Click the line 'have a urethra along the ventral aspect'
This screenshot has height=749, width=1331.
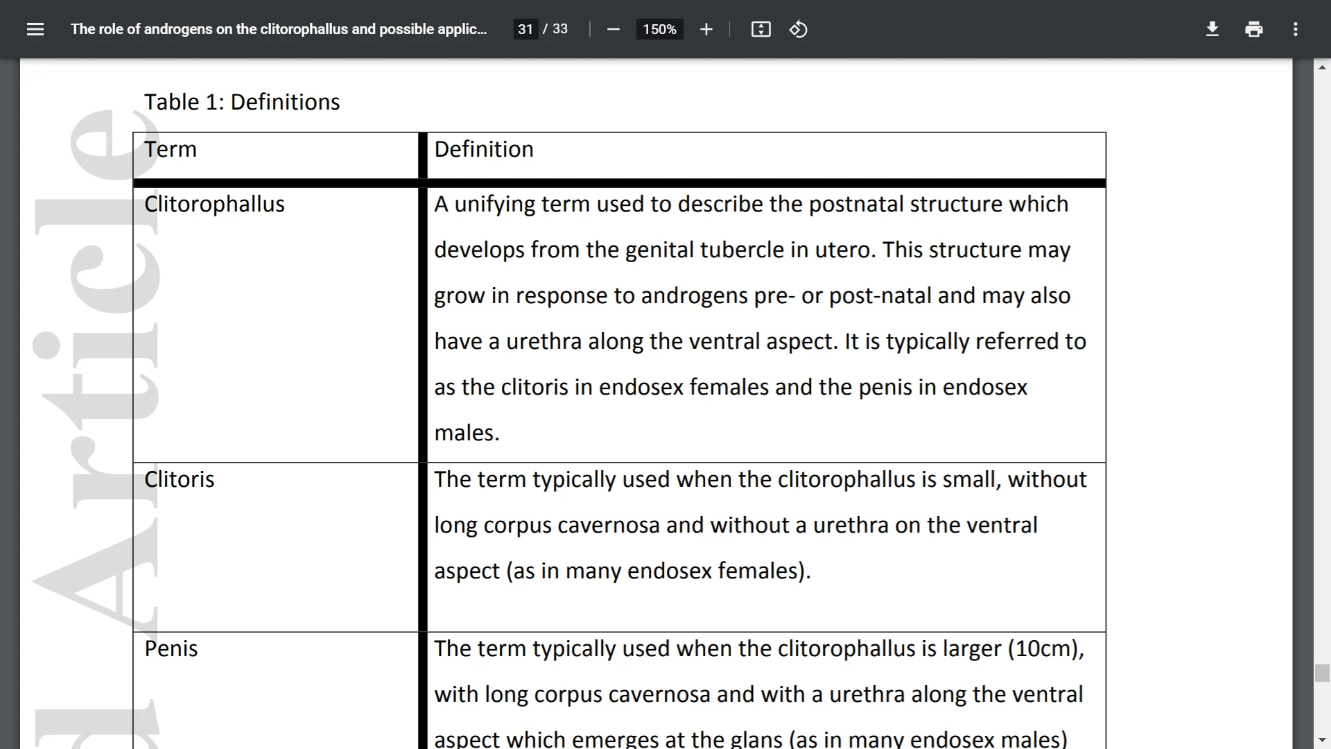760,341
